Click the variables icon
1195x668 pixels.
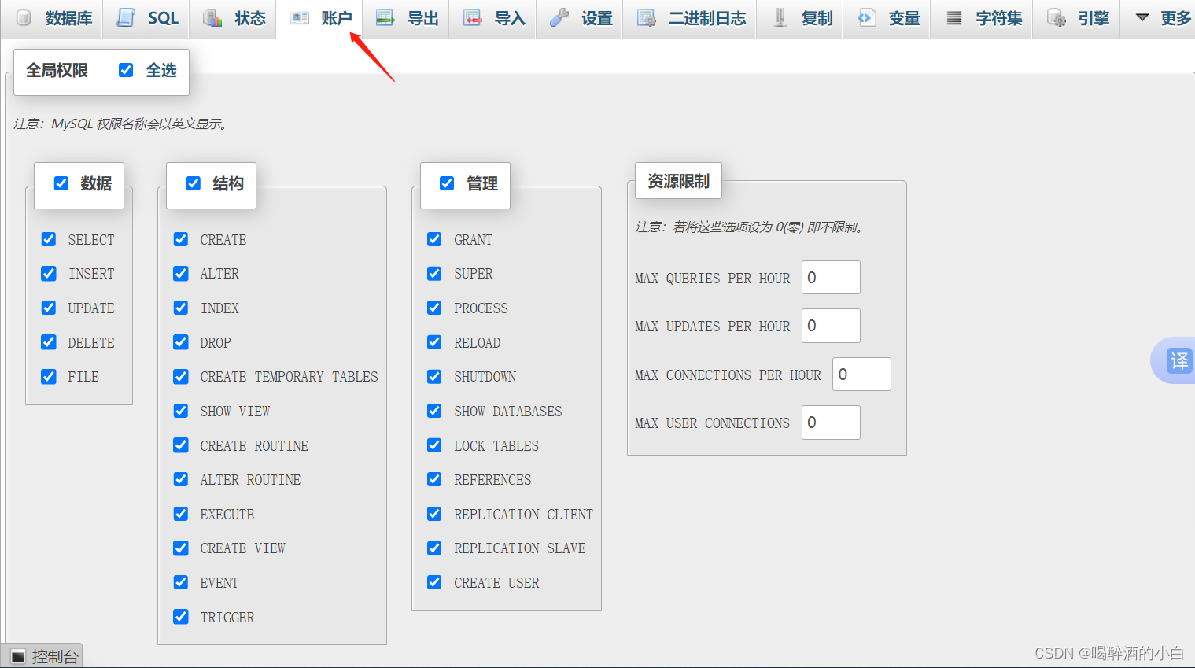point(866,17)
